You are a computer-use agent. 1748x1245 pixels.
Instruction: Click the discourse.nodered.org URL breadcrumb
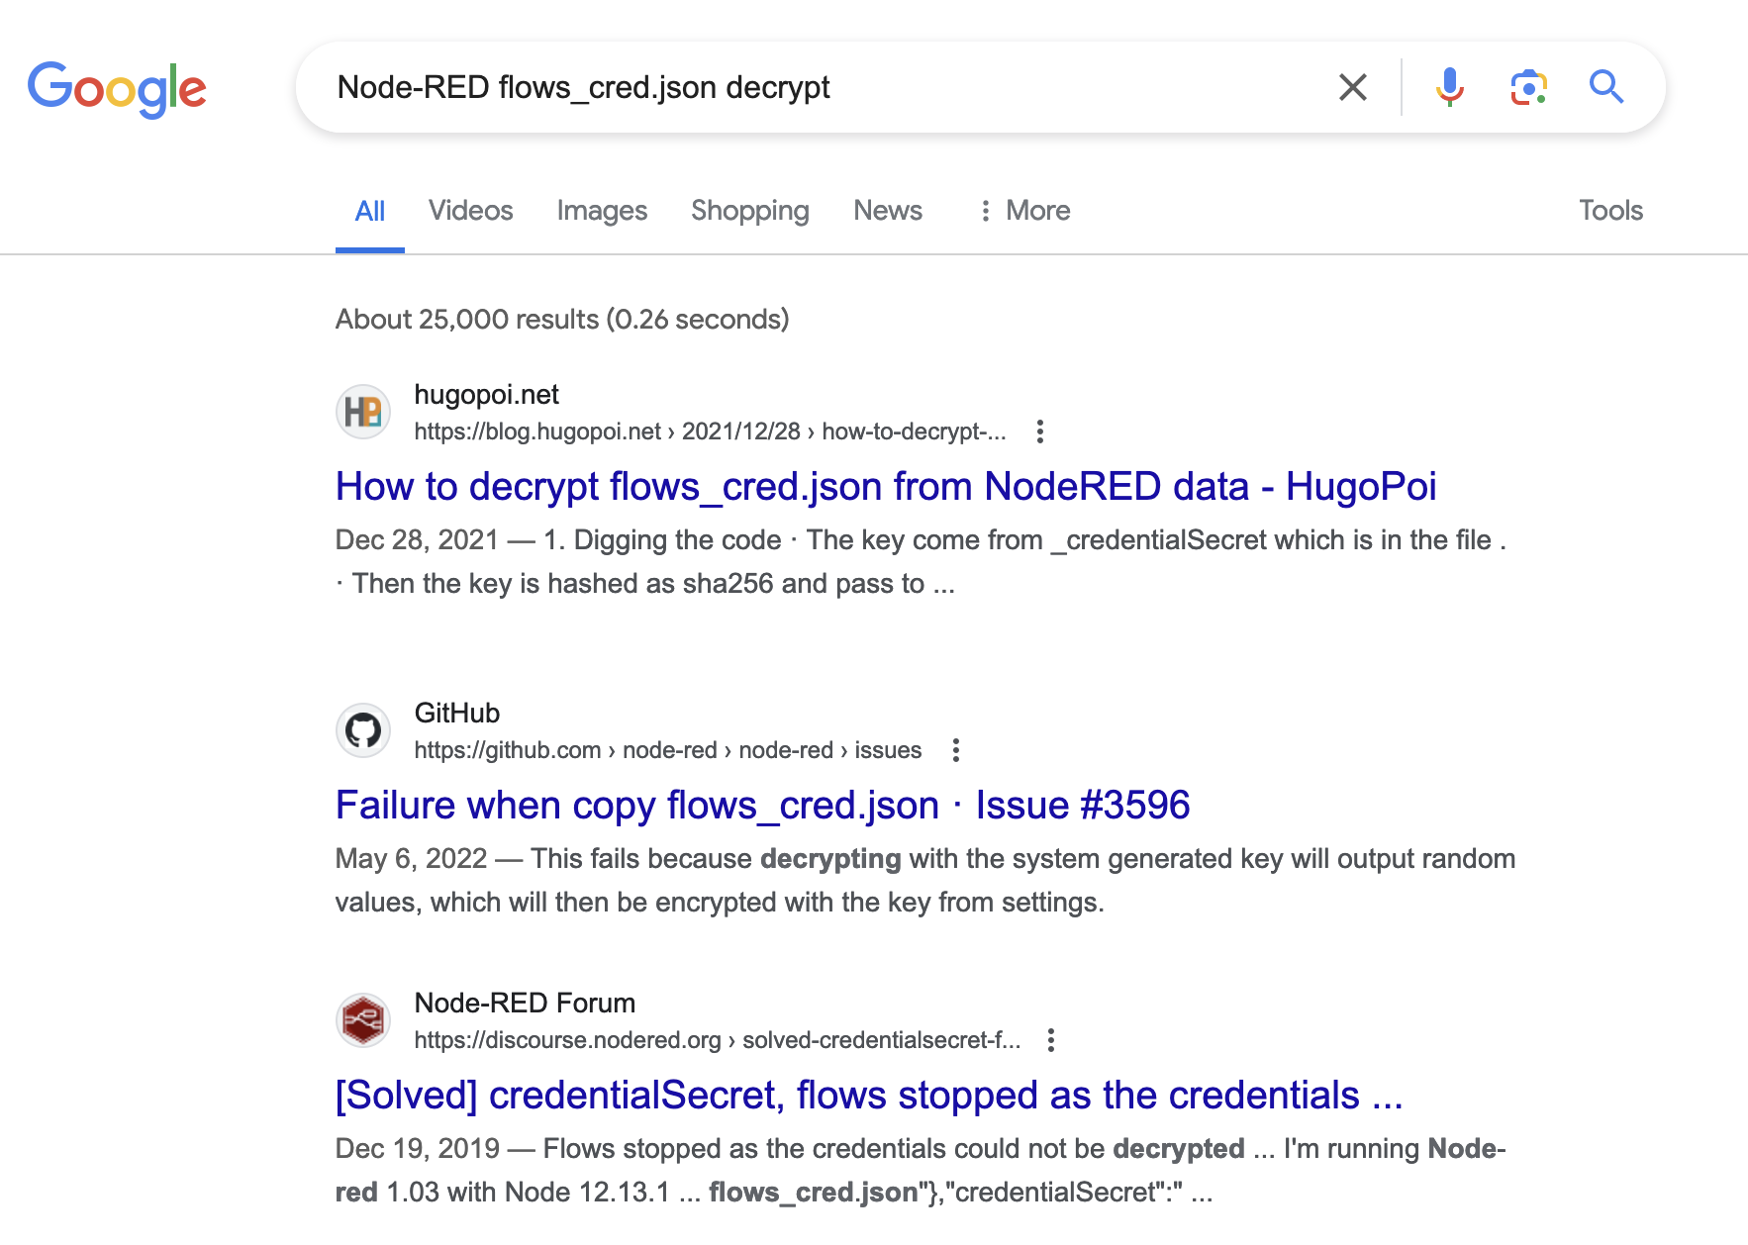pyautogui.click(x=717, y=1040)
